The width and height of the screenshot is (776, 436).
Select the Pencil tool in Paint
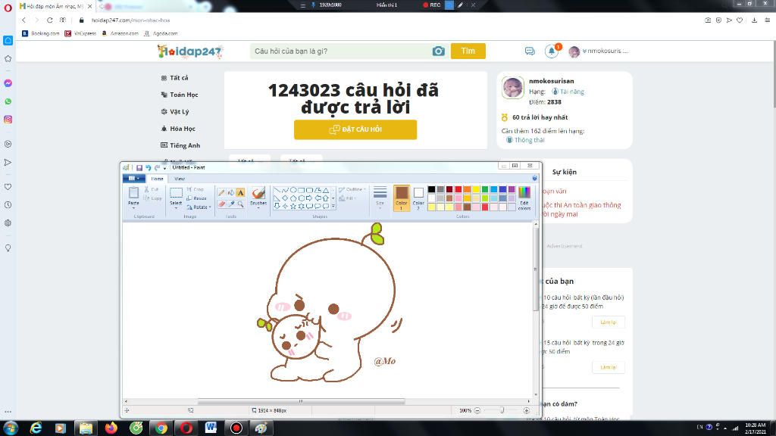tap(221, 192)
